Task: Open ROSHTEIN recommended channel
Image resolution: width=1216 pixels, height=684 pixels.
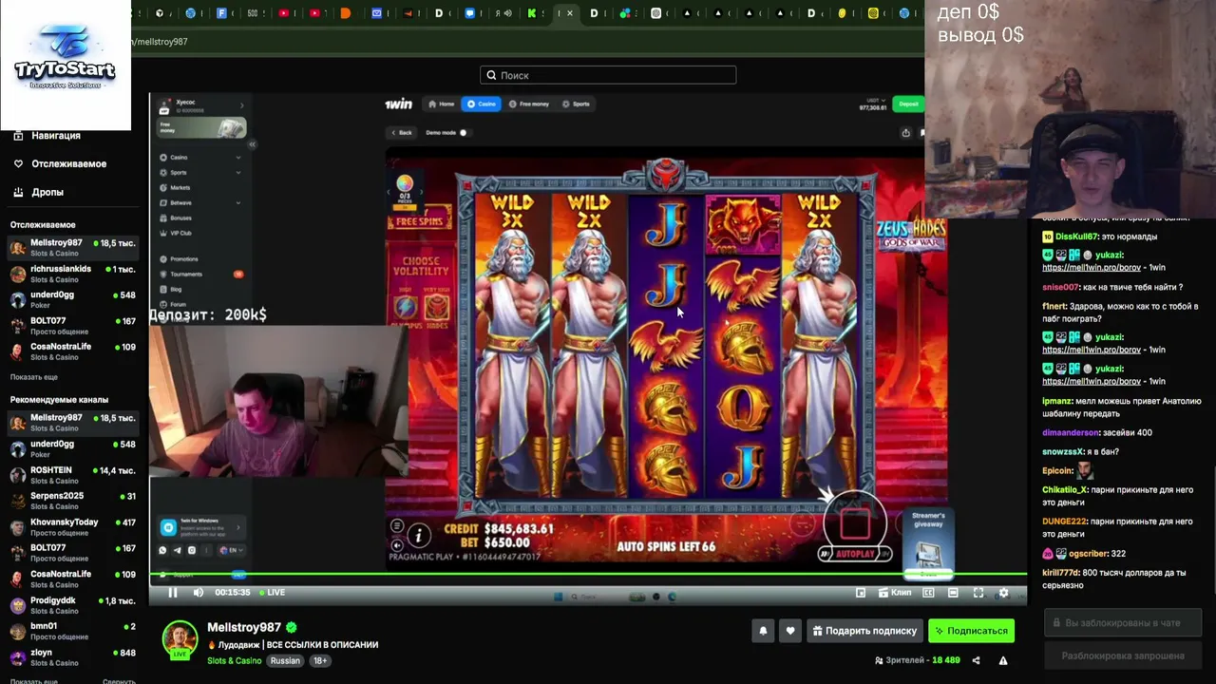Action: [x=73, y=475]
